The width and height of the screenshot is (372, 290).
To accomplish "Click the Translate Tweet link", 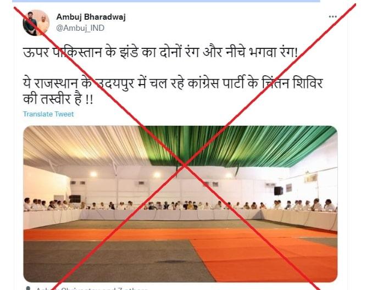I will coord(48,114).
